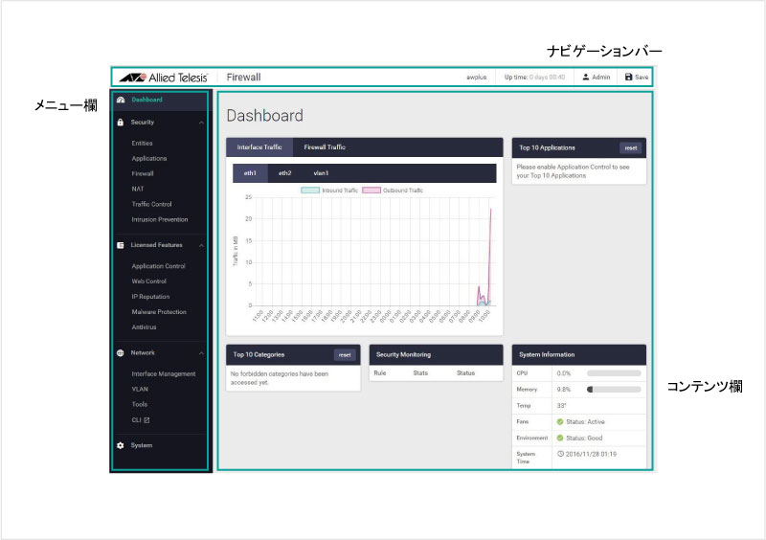Click the Firewall title in navigation bar
Screen dimensions: 766x540
(x=243, y=78)
